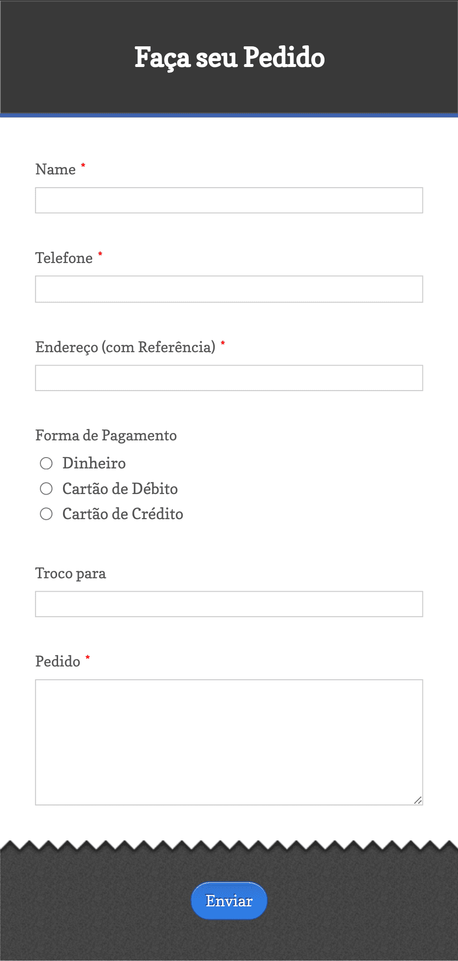Click the Endereço (com Referência) input field
This screenshot has width=458, height=961.
[229, 378]
